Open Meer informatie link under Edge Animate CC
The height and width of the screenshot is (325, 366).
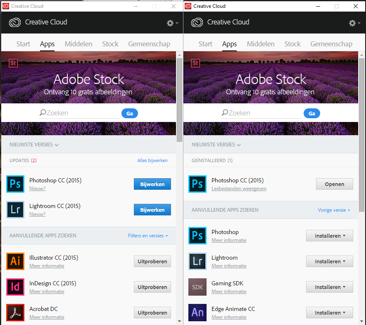click(229, 317)
